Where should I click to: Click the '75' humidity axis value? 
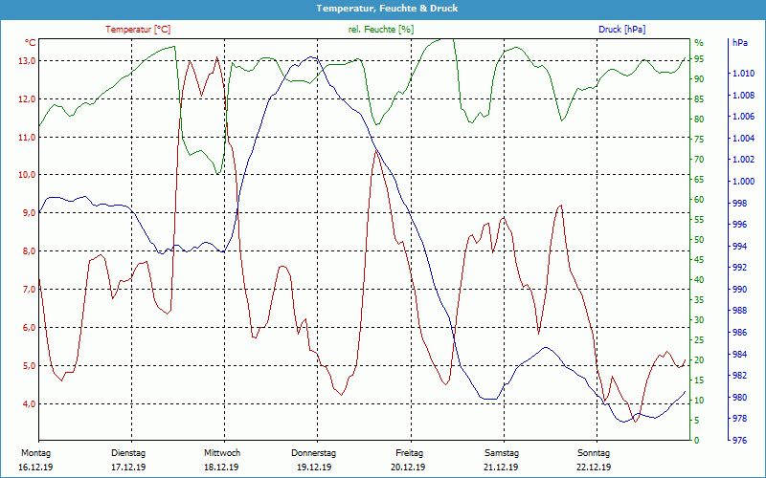(699, 140)
